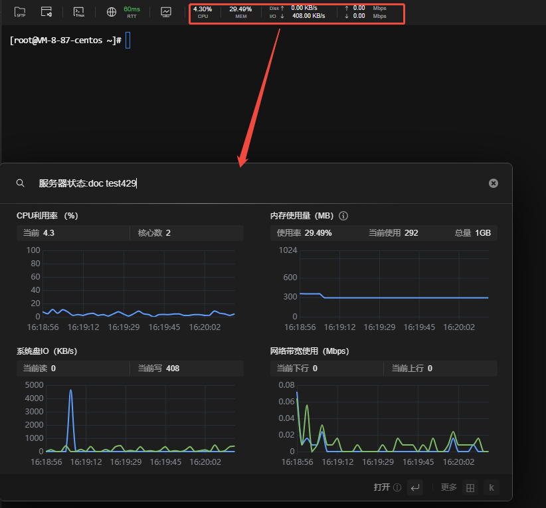Click the VS Code window icon in toolbar
Screen dimensions: 546x508
click(46, 12)
